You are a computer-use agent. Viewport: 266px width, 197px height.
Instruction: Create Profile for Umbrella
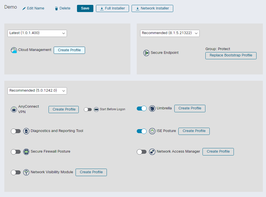point(190,109)
